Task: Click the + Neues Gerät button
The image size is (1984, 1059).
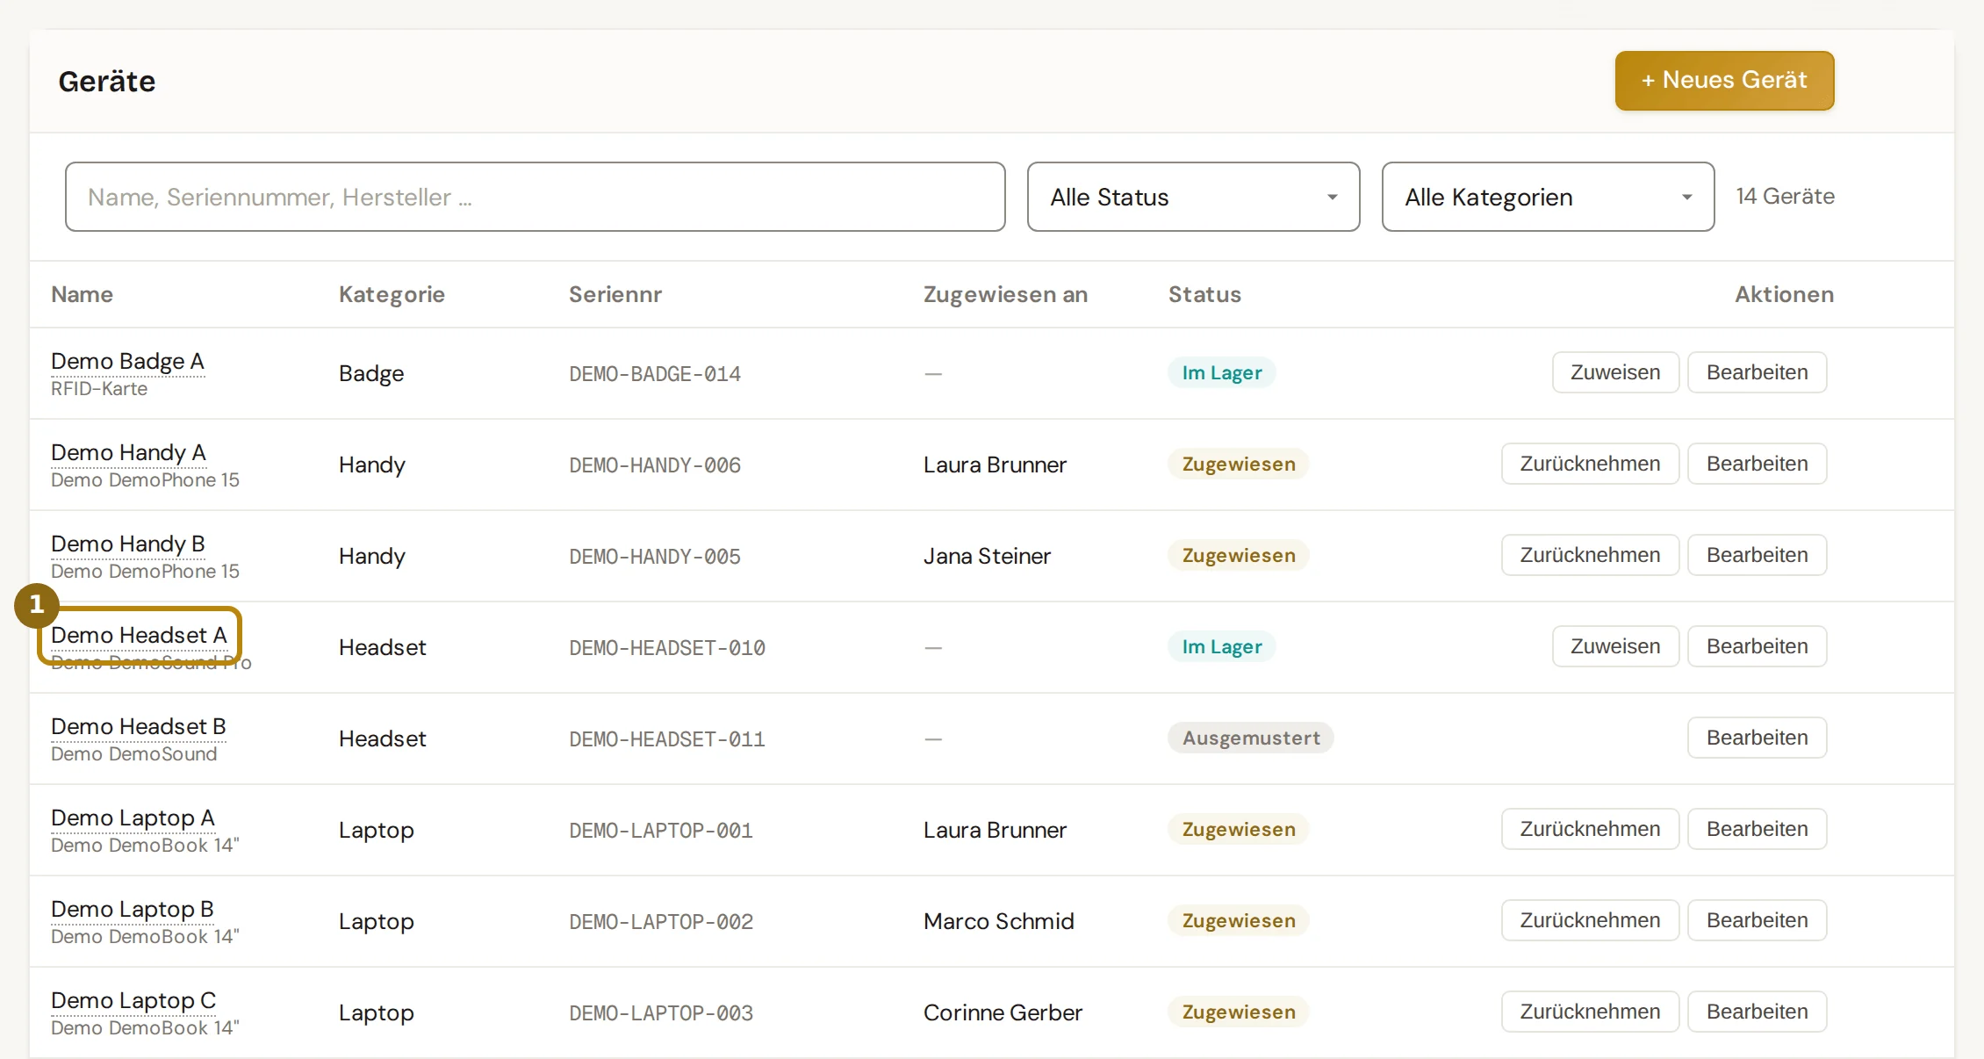Action: click(1724, 81)
